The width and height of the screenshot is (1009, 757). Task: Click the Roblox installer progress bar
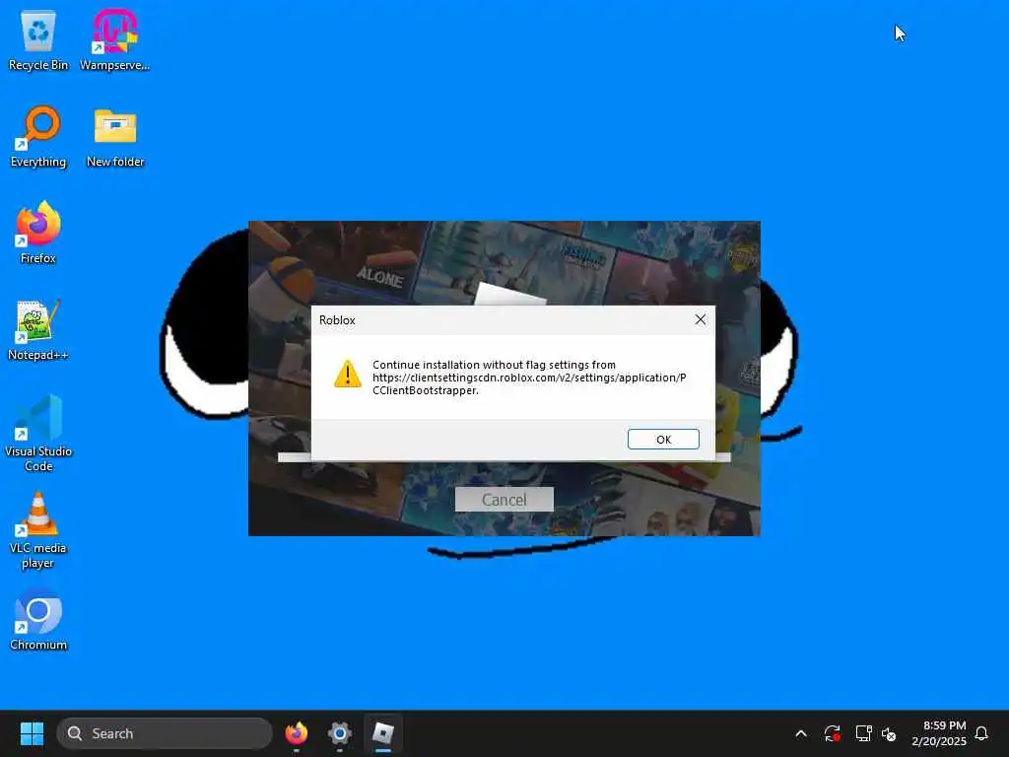pyautogui.click(x=504, y=457)
